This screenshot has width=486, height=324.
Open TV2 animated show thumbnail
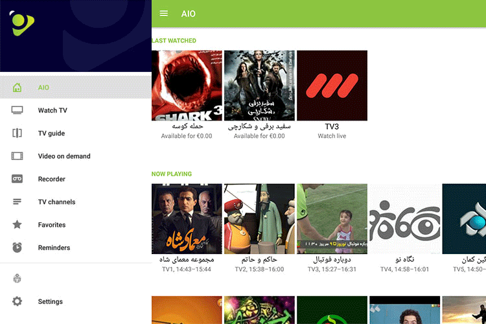pos(259,219)
